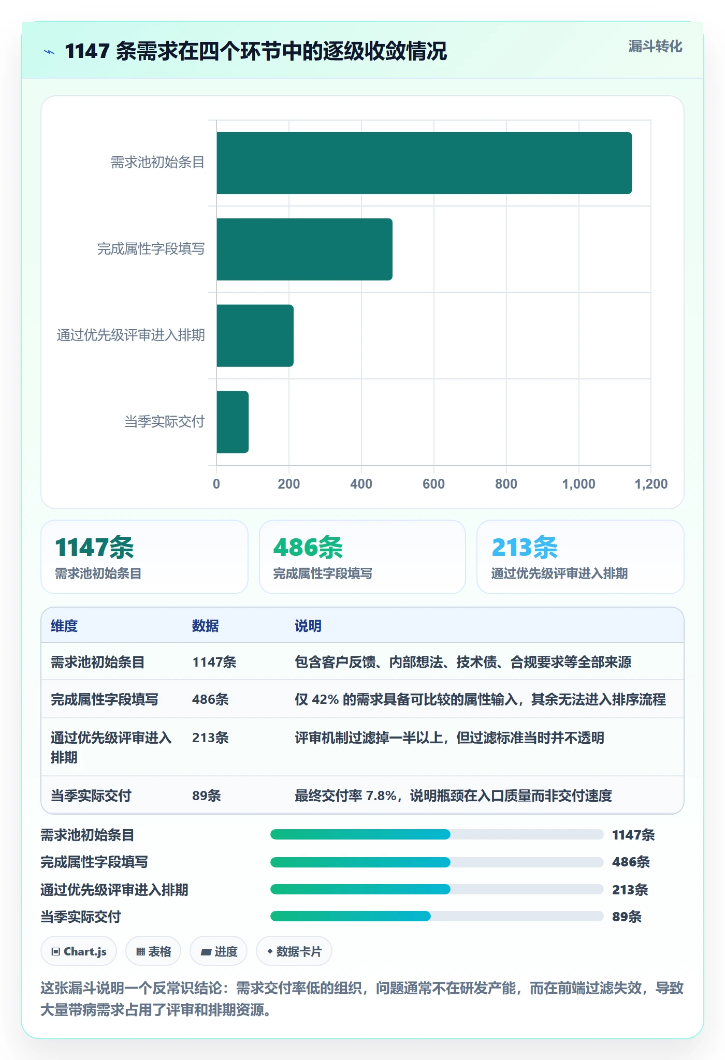Click the lightning icon beside the title
Viewport: 725px width, 1060px height.
[49, 52]
